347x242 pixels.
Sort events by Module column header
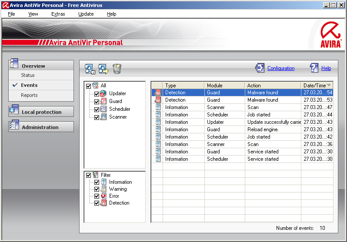[x=224, y=86]
